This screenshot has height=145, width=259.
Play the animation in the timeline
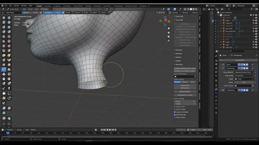110,130
